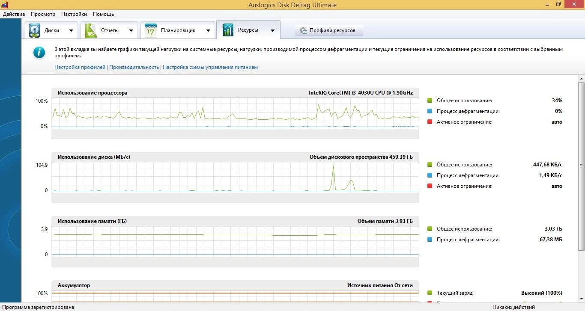
Task: Click Объем дискового пространства 459,39 ГБ label
Action: point(361,157)
